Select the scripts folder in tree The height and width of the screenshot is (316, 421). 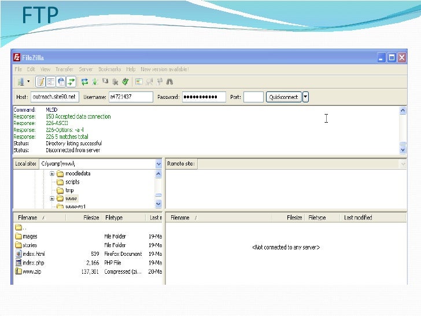point(72,182)
